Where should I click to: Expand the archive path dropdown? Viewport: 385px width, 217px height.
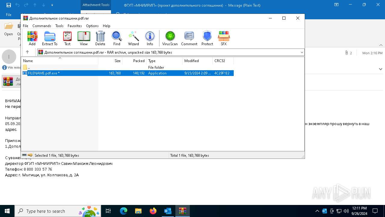[302, 52]
